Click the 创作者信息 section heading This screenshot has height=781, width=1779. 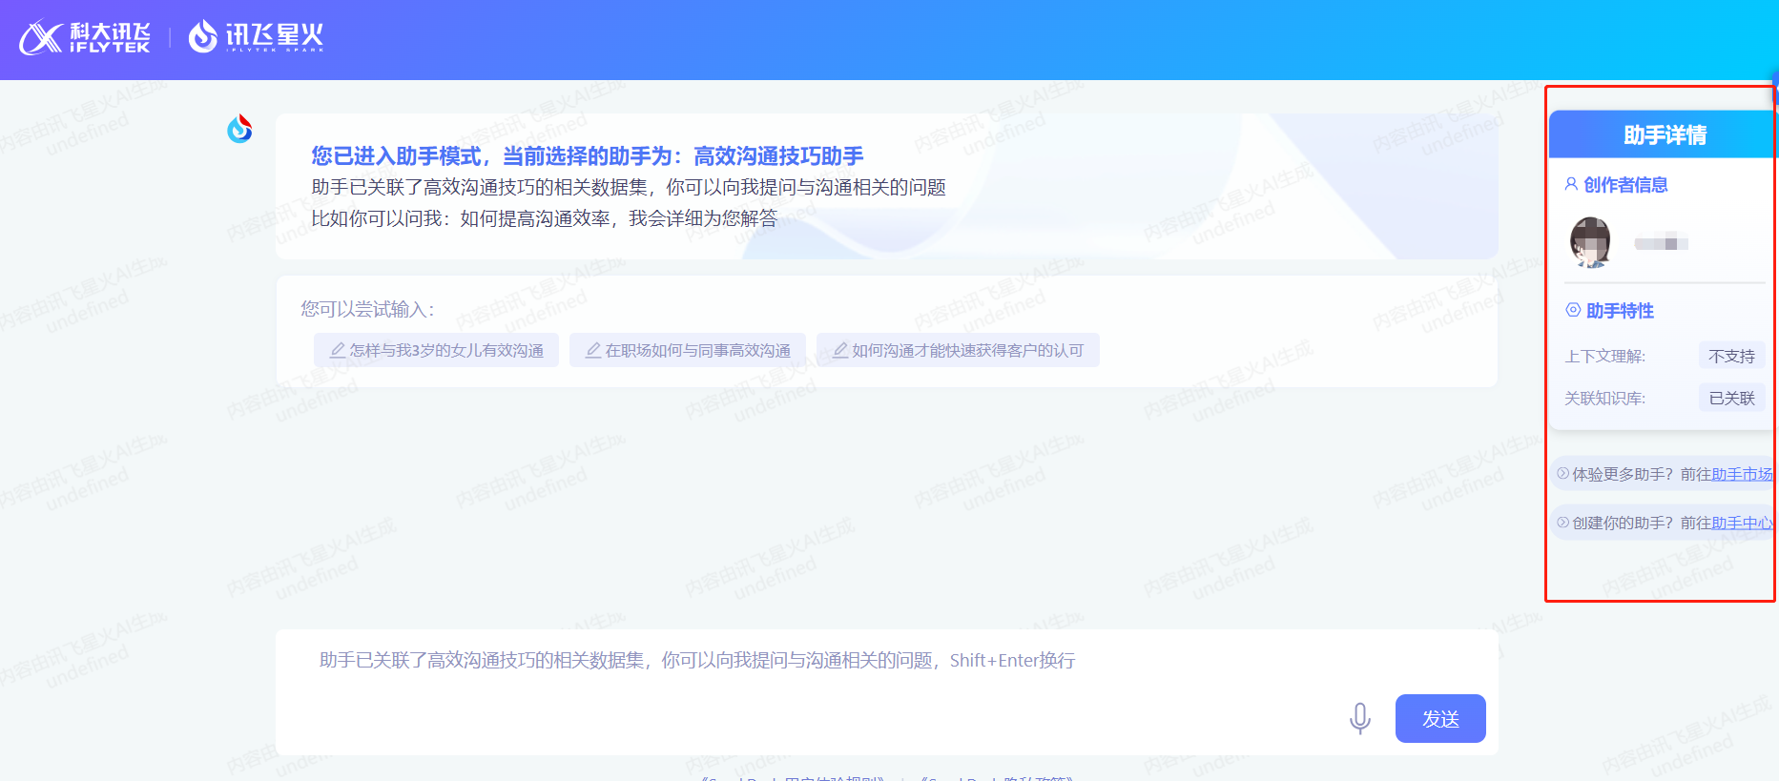point(1625,184)
